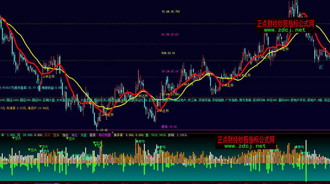The image size is (330, 184).
Task: Click the first ★参与 star marker near the tallest orange bar
Action: (x=140, y=141)
